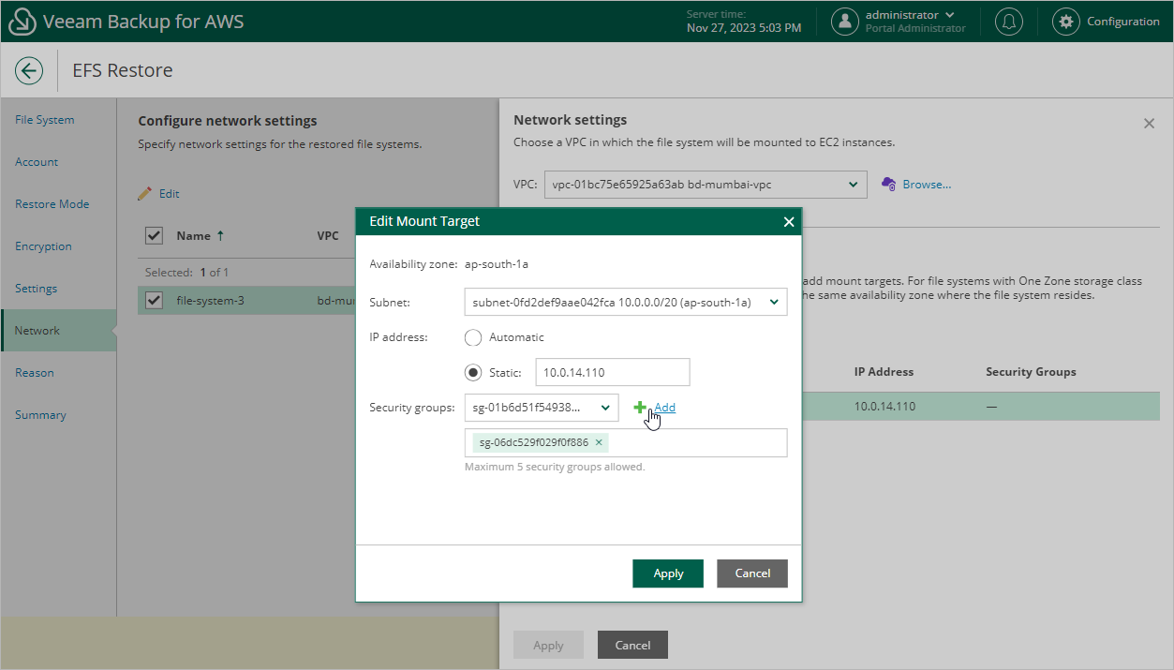Open Configuration gear icon
Viewport: 1174px width, 670px height.
tap(1065, 22)
